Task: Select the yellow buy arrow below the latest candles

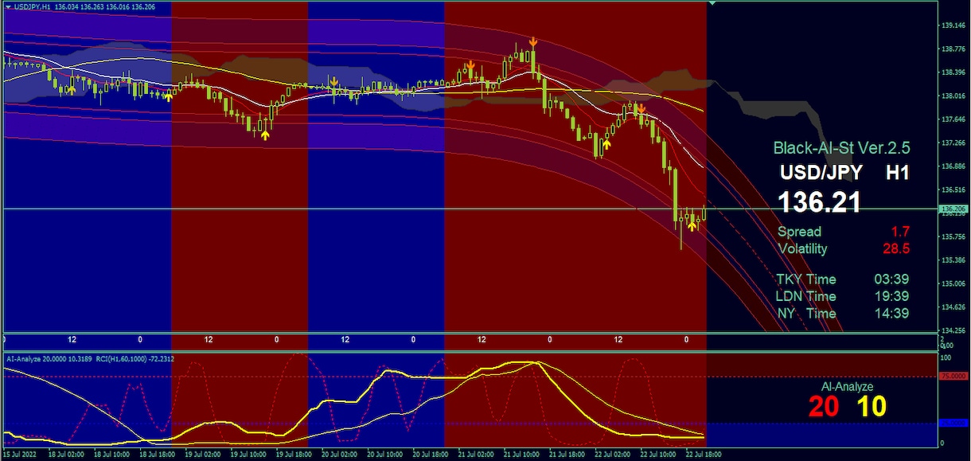Action: (x=692, y=227)
